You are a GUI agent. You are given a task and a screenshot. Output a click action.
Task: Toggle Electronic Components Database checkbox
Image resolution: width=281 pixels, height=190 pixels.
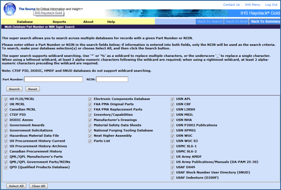(x=90, y=99)
